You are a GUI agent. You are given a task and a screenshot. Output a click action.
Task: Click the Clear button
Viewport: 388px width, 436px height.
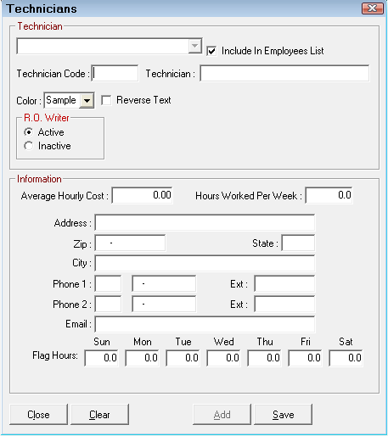tap(99, 415)
